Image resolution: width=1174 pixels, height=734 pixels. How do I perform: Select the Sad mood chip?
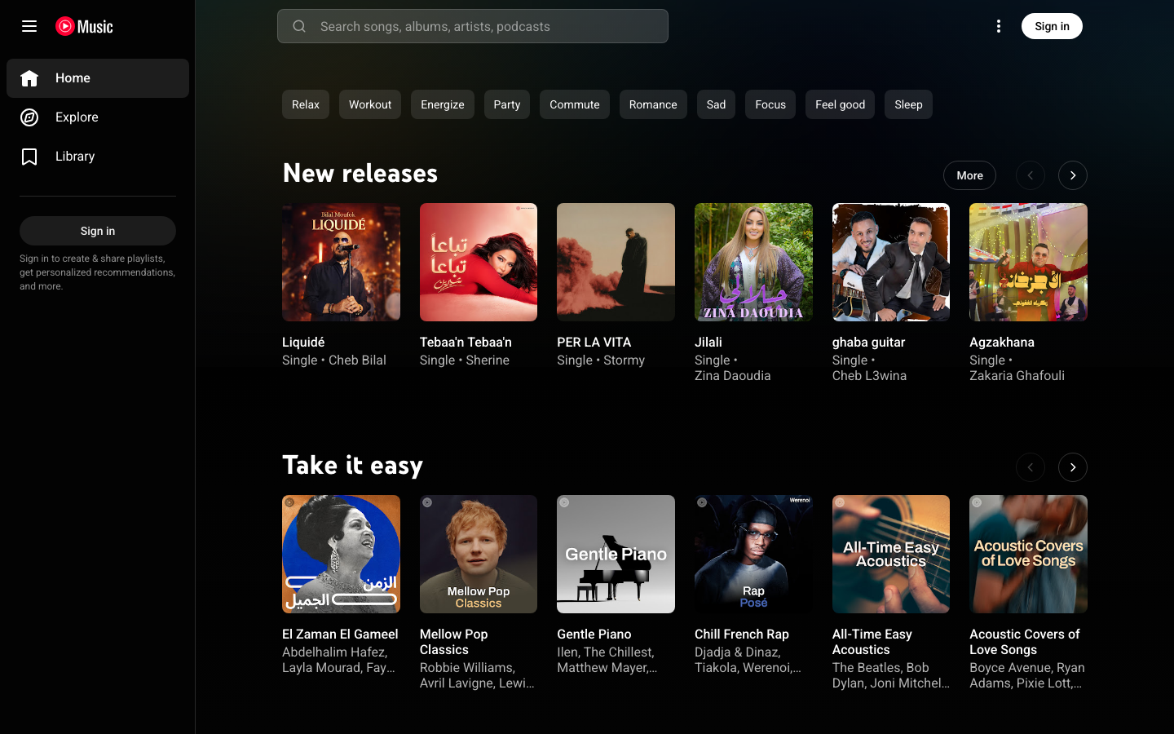[x=716, y=104]
